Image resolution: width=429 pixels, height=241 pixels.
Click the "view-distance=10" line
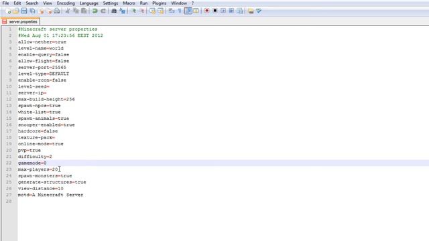click(41, 189)
